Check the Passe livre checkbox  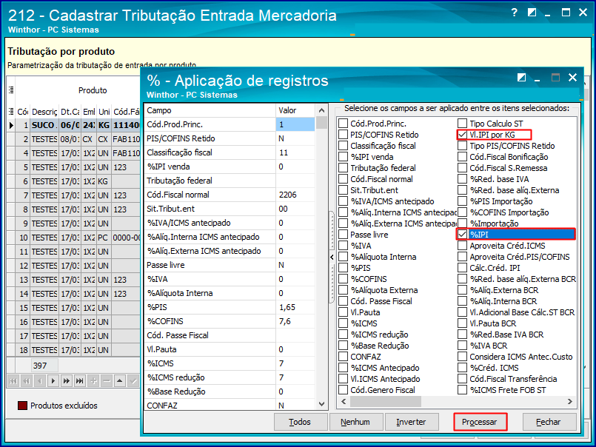pyautogui.click(x=344, y=235)
